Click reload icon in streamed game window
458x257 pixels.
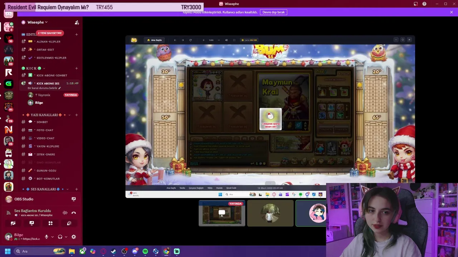[190, 40]
